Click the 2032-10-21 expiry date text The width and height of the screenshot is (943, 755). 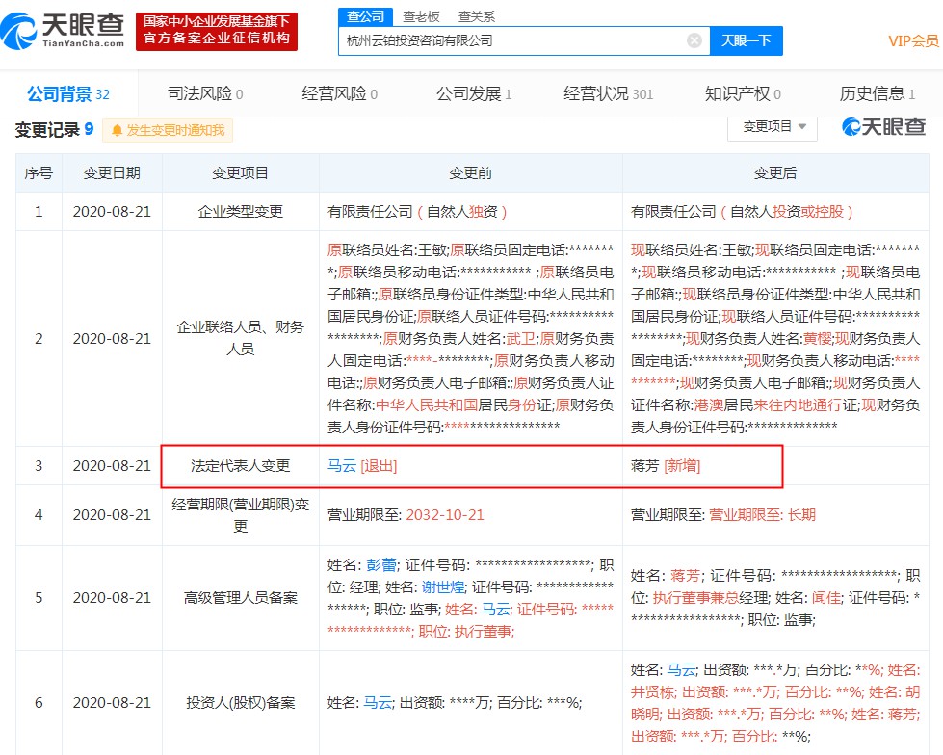(445, 515)
